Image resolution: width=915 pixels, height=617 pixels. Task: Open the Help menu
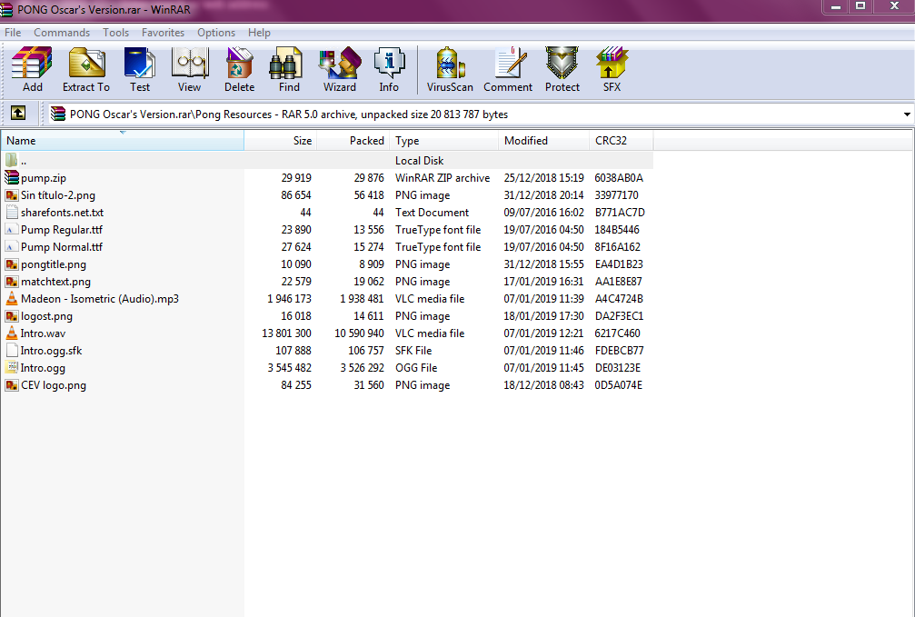259,33
